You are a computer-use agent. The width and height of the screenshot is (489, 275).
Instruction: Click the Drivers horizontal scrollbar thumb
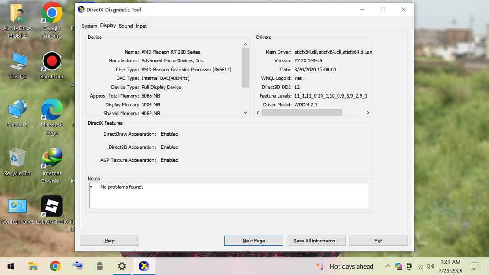[x=302, y=113]
